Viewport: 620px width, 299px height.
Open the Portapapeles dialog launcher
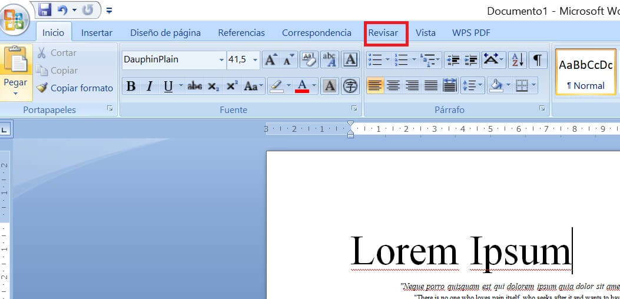[110, 108]
